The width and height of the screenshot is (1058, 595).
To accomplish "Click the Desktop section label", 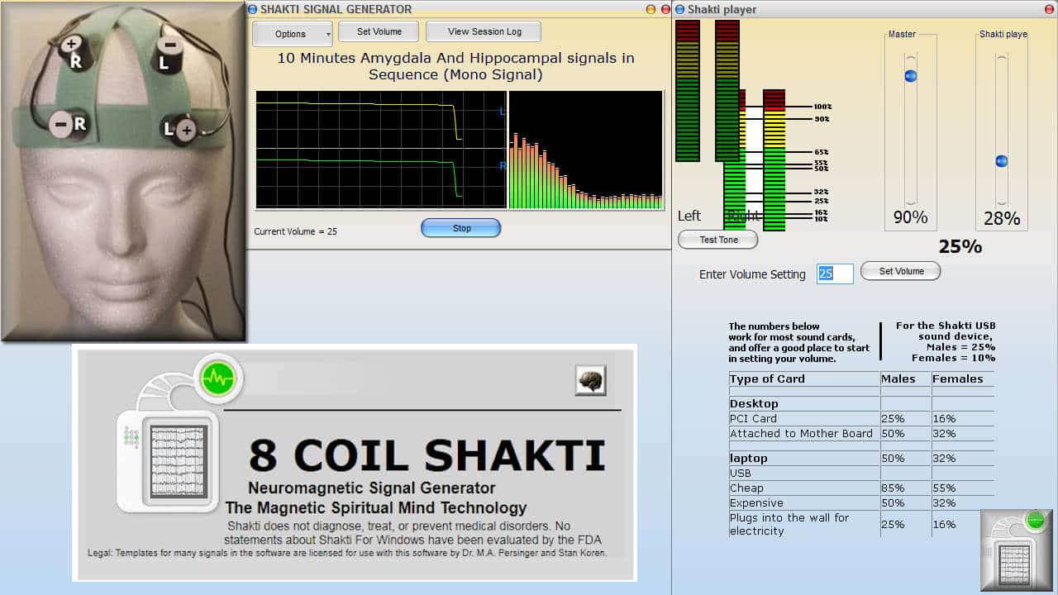I will (x=754, y=403).
